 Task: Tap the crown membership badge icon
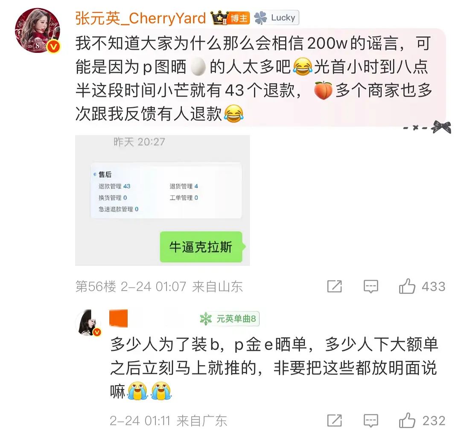click(x=219, y=18)
